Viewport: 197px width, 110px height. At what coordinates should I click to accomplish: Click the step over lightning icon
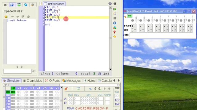coord(100,89)
